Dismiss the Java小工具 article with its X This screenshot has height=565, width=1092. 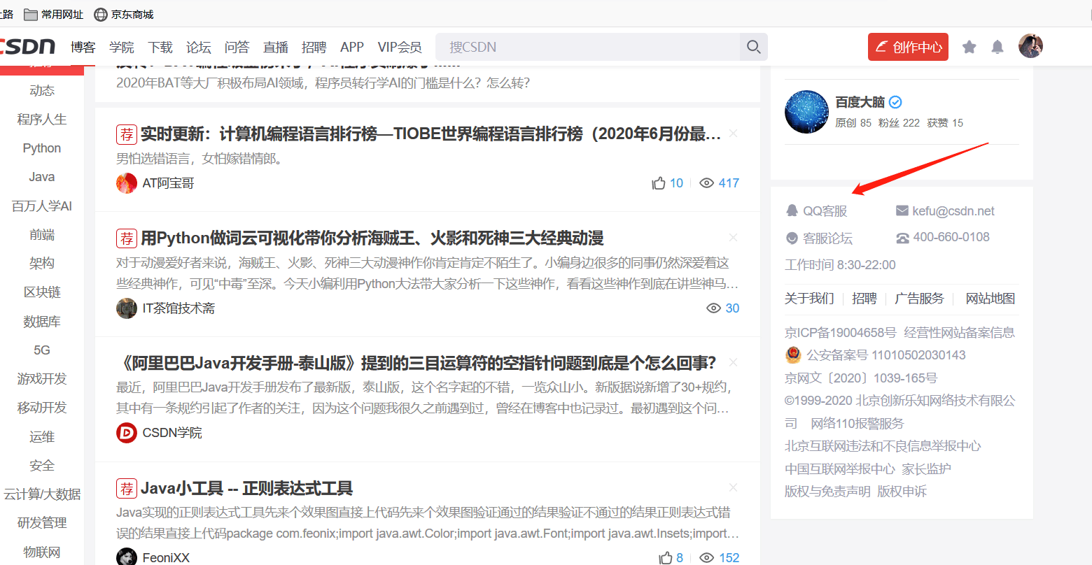click(733, 487)
